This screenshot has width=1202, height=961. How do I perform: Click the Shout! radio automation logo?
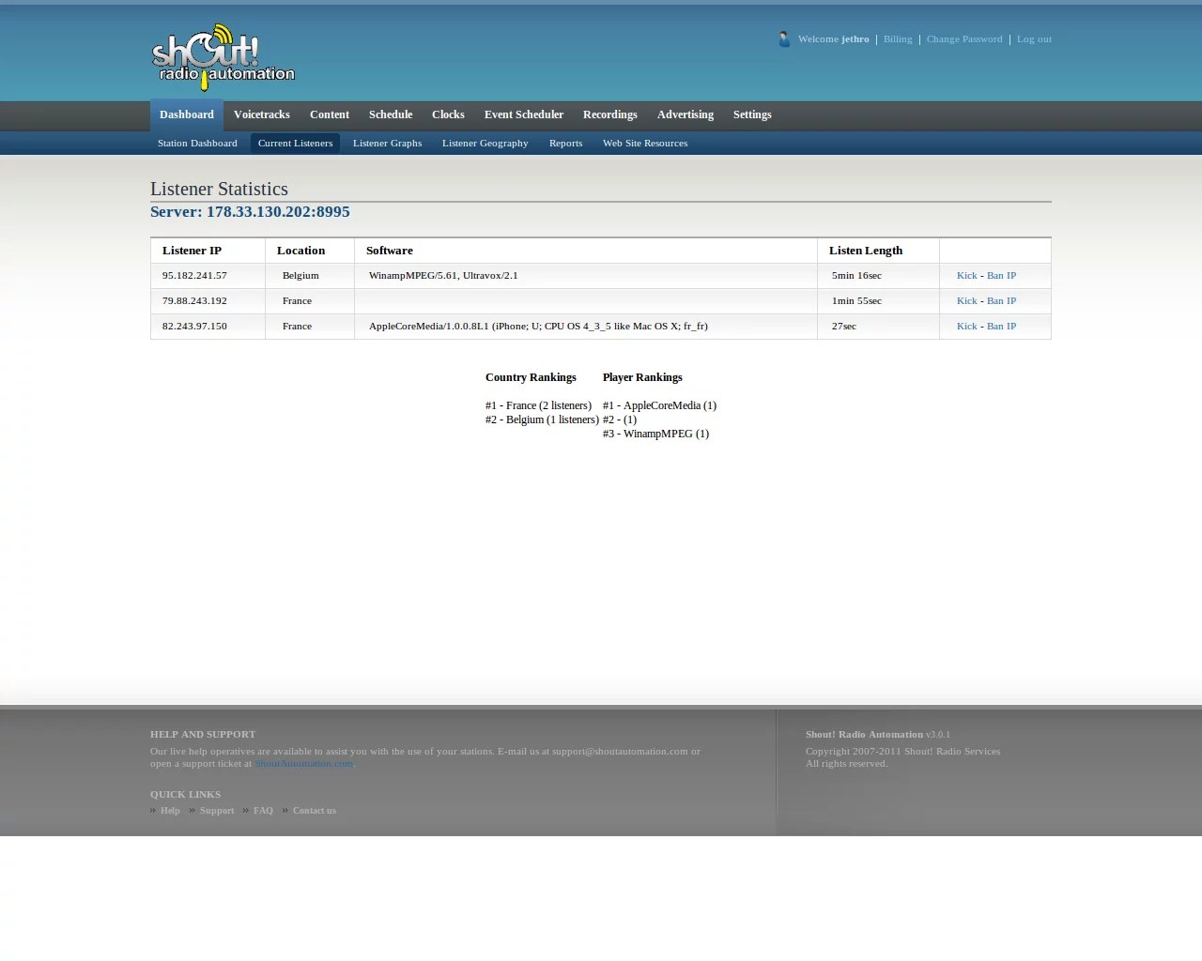coord(223,56)
